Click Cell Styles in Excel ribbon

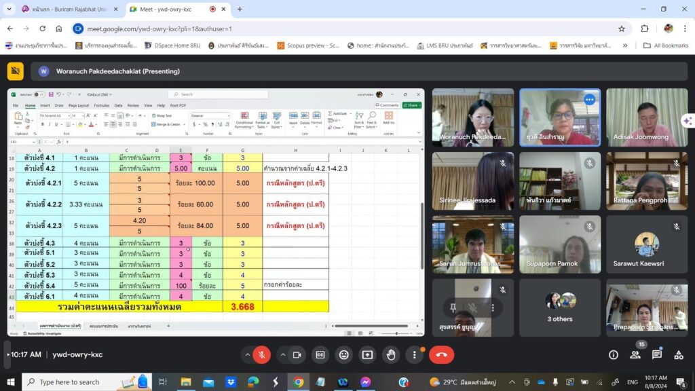click(x=277, y=120)
